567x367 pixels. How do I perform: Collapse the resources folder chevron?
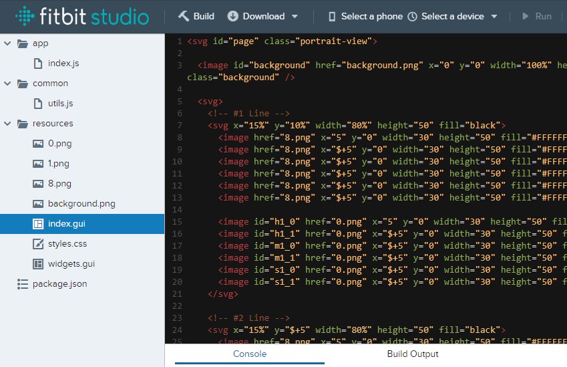tap(7, 124)
